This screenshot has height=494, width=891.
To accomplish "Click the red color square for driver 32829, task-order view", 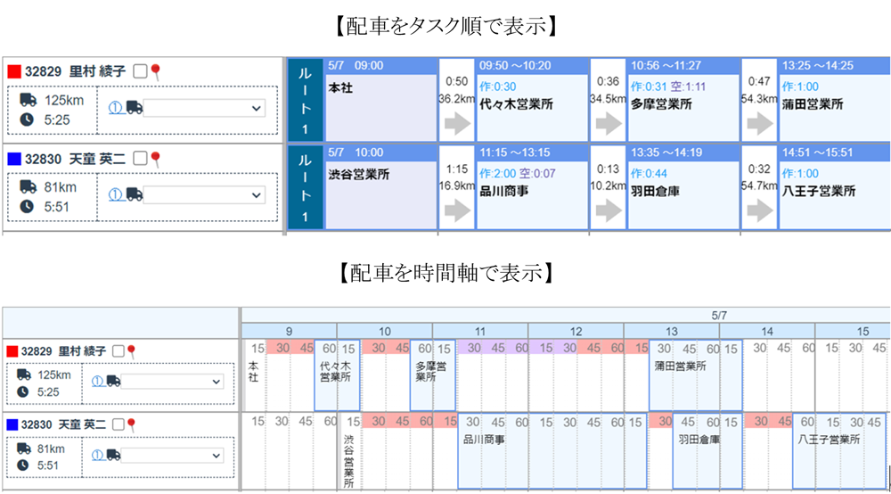I will point(14,71).
